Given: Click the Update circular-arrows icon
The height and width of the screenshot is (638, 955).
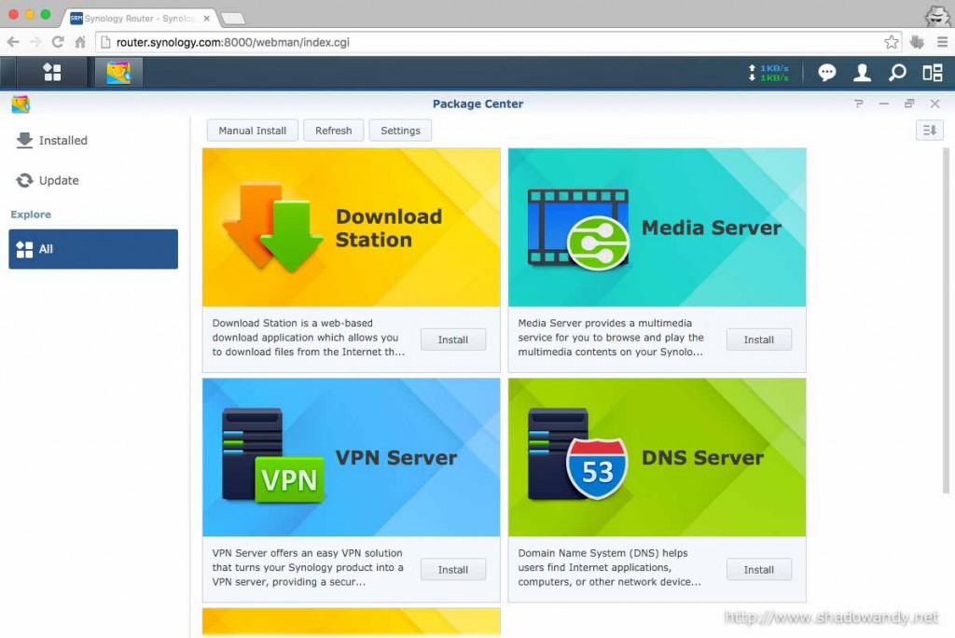Looking at the screenshot, I should point(24,180).
